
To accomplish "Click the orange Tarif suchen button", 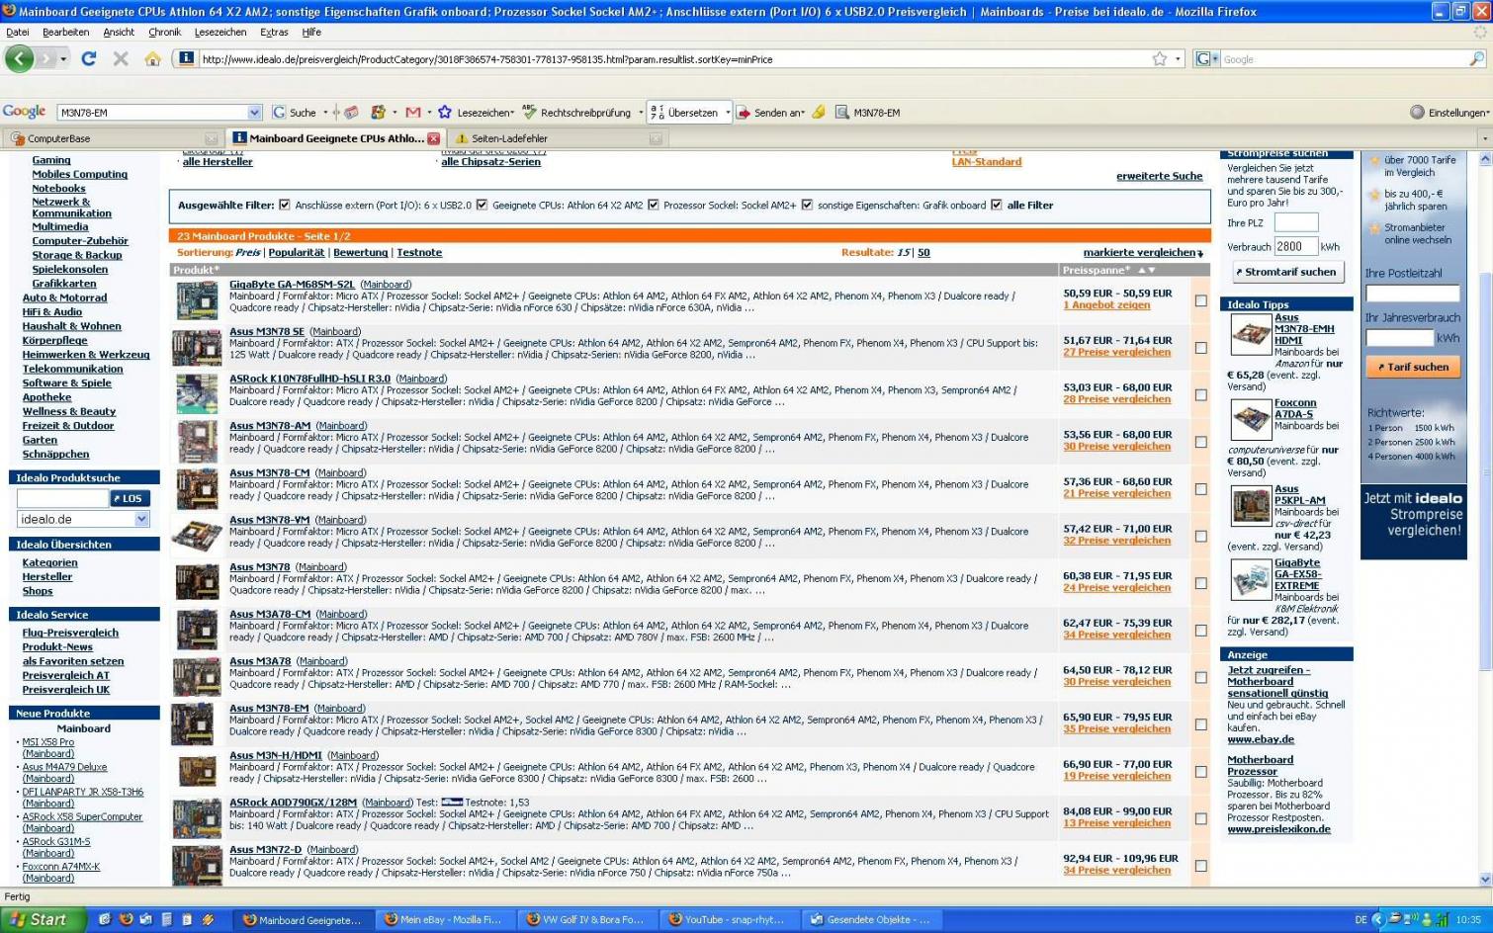I will tap(1412, 367).
